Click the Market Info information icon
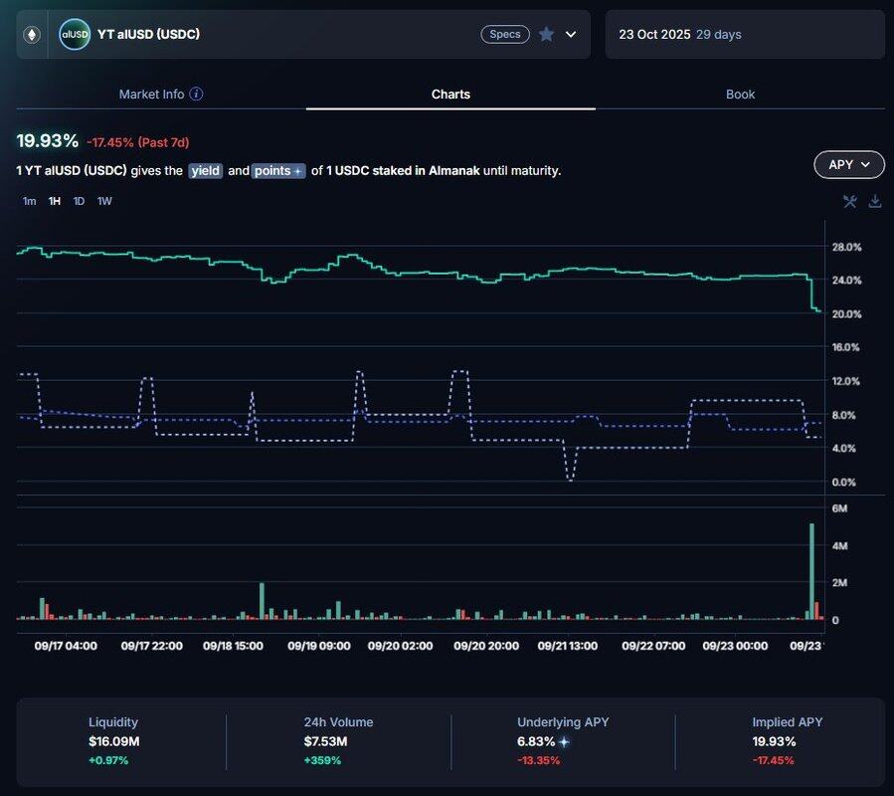The height and width of the screenshot is (796, 894). [196, 95]
